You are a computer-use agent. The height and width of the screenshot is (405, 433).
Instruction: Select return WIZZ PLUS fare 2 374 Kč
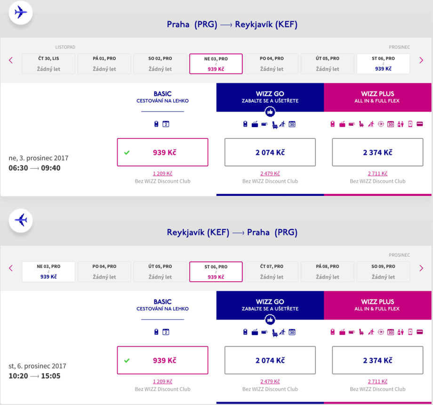tap(377, 360)
